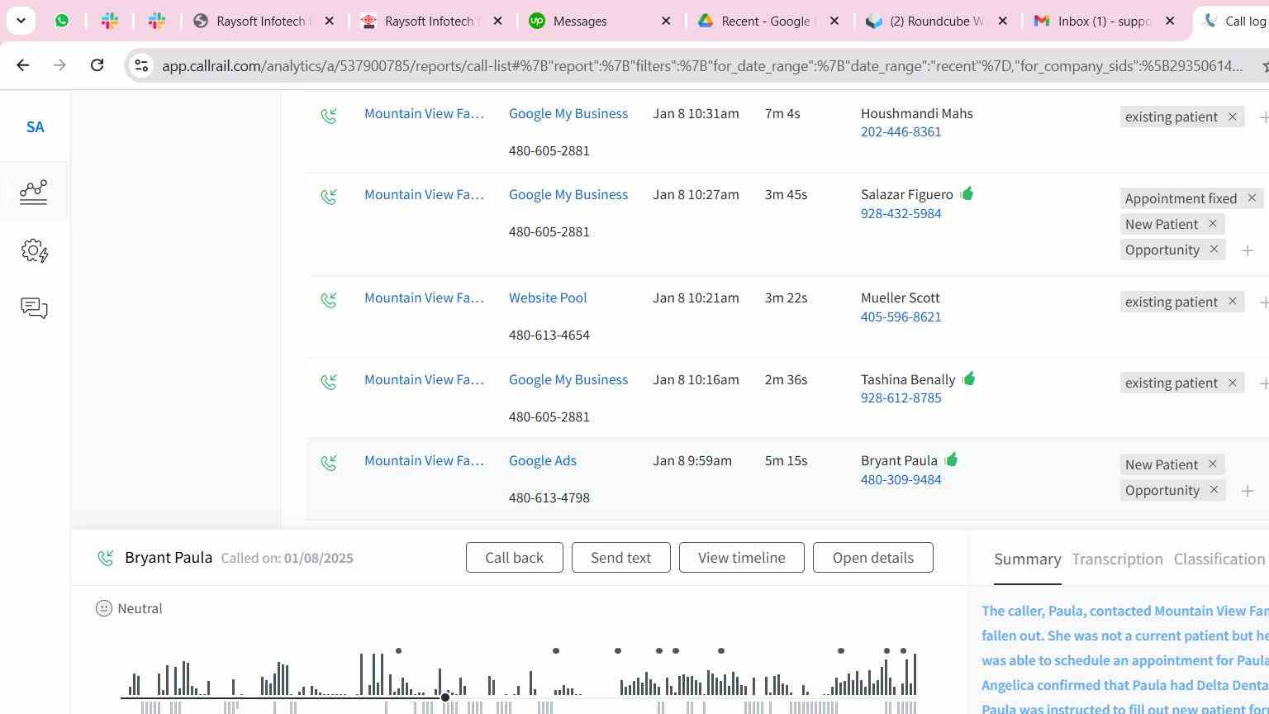The image size is (1269, 714).
Task: Click inbound call icon for Salazar Figuero row
Action: click(x=329, y=197)
